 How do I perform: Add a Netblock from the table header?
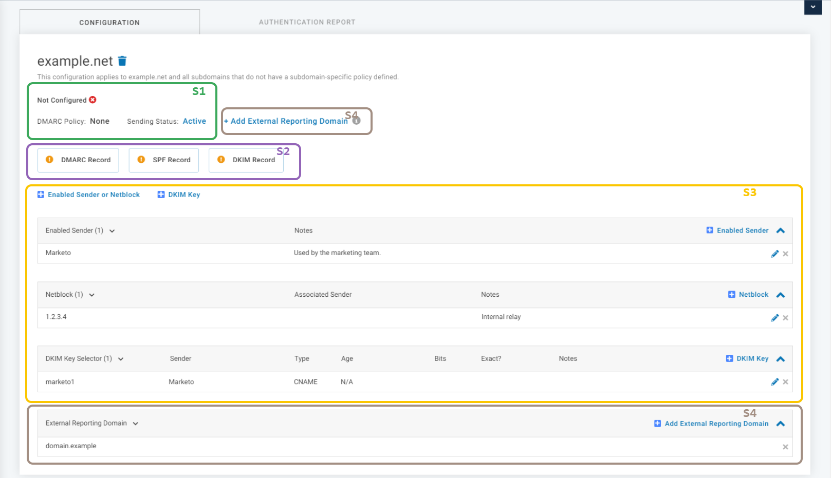point(748,295)
